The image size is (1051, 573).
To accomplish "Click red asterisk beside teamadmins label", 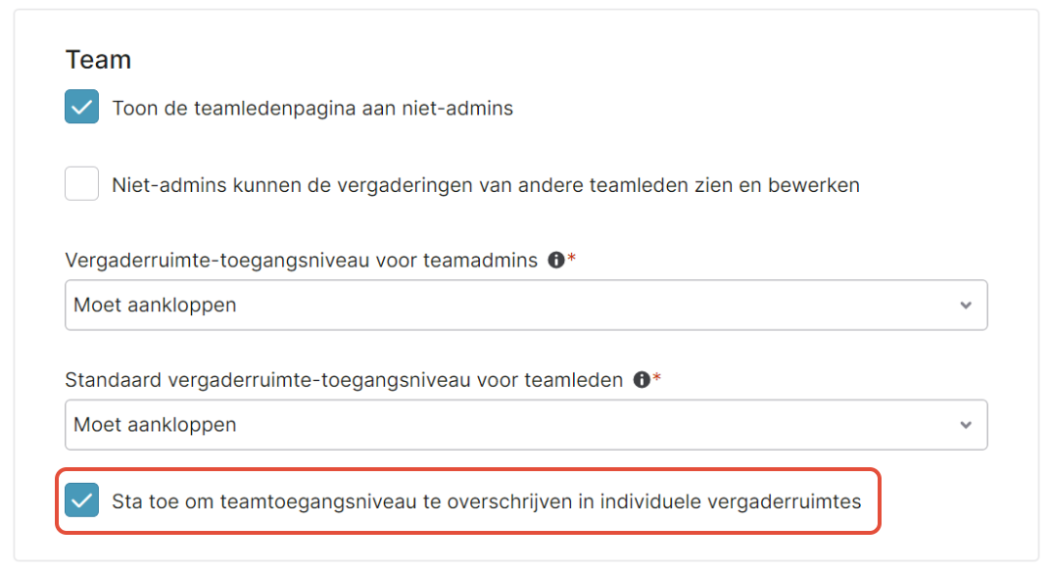I will (x=572, y=258).
